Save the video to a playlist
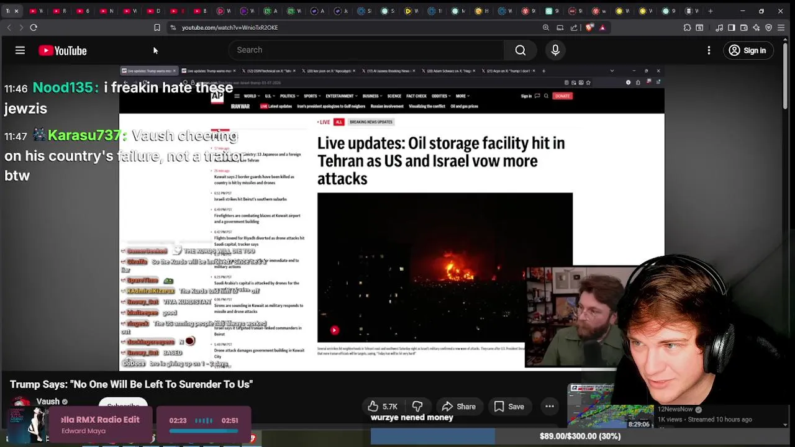 [x=509, y=407]
